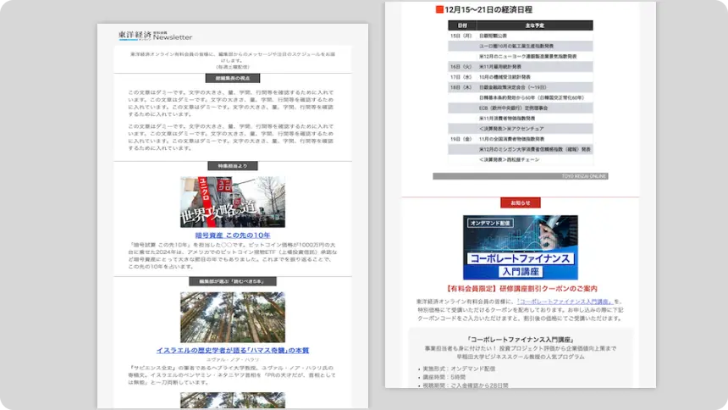Click the 【有料会員限定】研修講座割引クーポンのご案内 heading

[x=520, y=288]
